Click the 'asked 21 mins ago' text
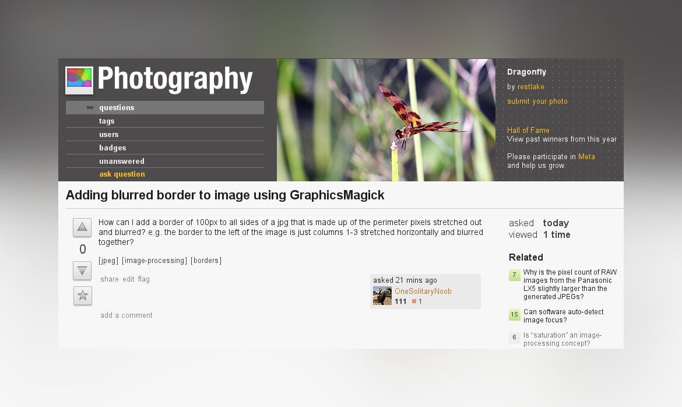682x407 pixels. [405, 280]
